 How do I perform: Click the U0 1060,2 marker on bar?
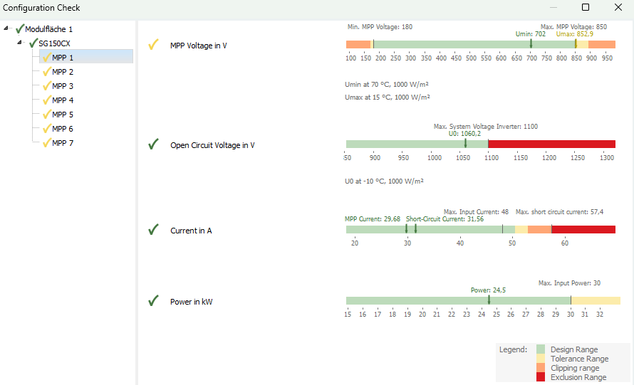click(x=465, y=144)
